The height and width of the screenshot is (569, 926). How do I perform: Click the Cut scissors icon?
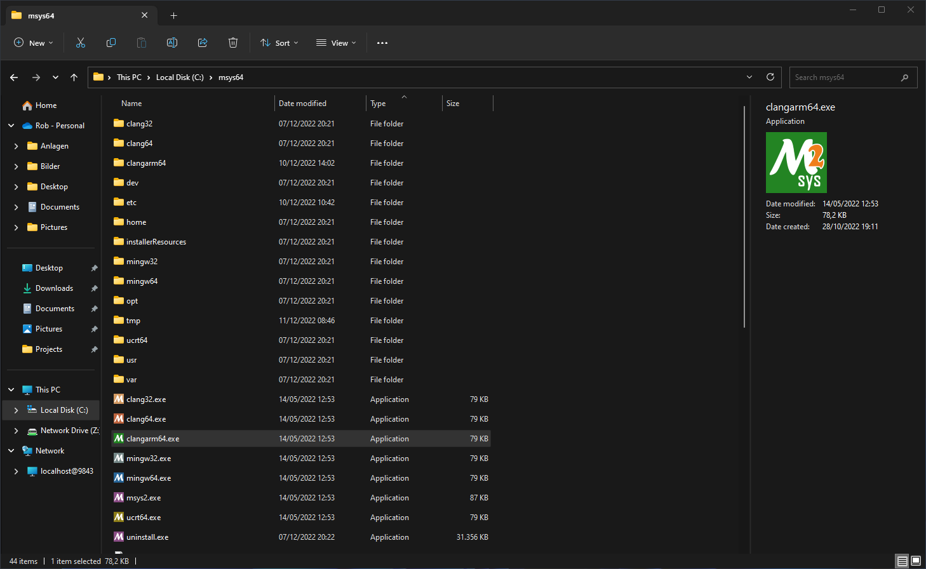click(x=81, y=43)
